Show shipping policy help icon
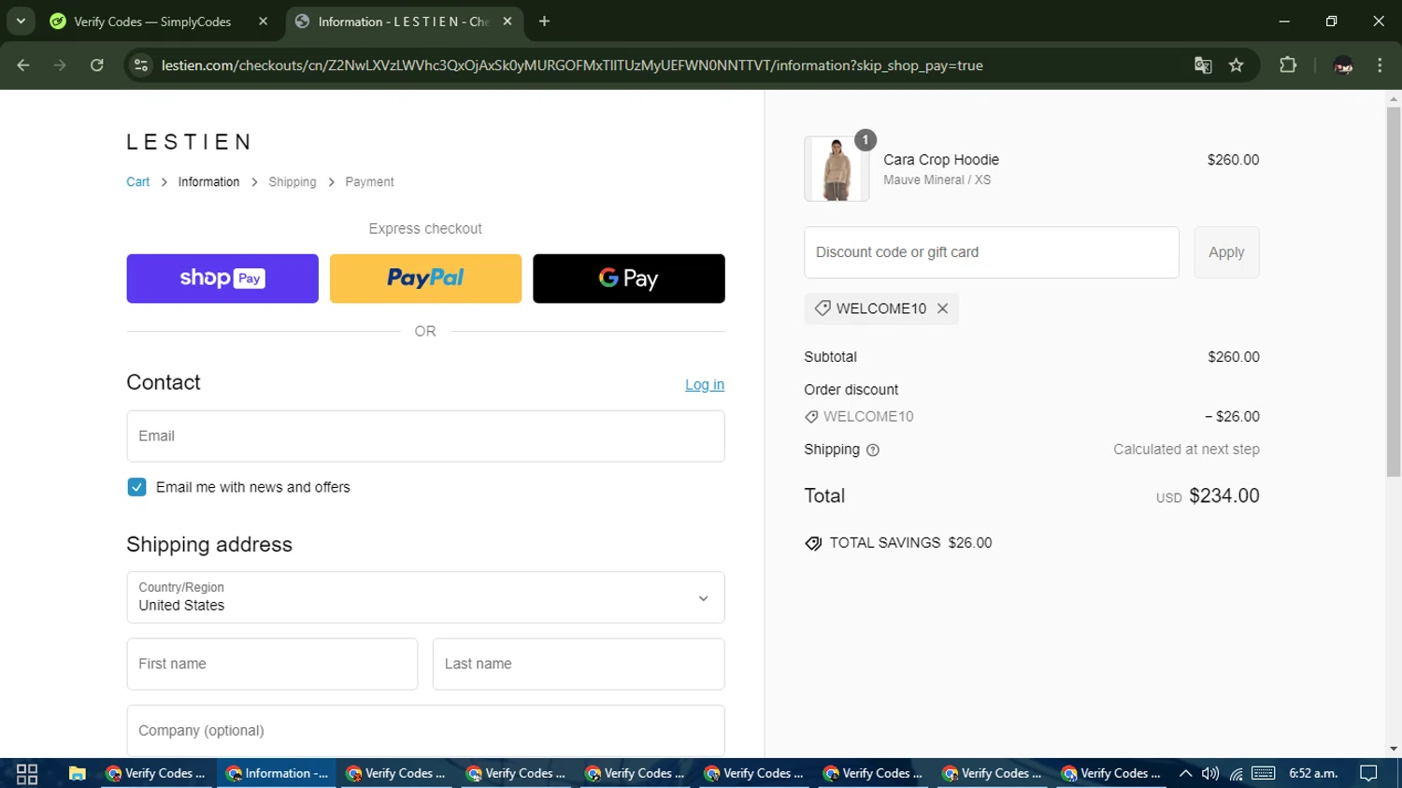 pos(873,450)
